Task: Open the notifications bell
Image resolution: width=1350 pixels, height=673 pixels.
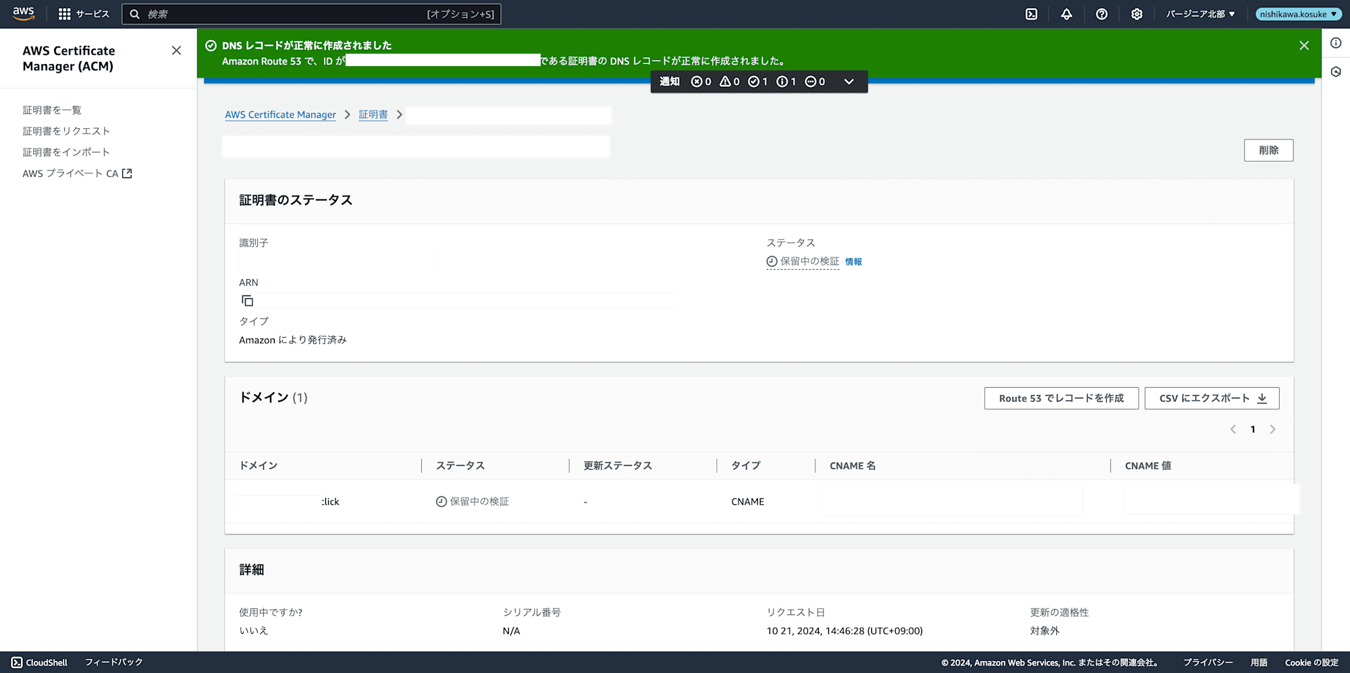Action: [1066, 14]
